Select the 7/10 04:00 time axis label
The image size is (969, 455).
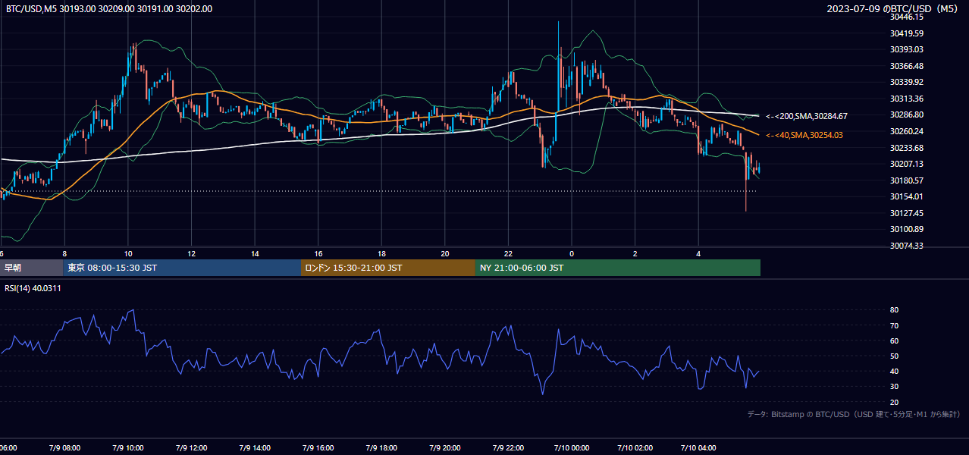[x=699, y=448]
